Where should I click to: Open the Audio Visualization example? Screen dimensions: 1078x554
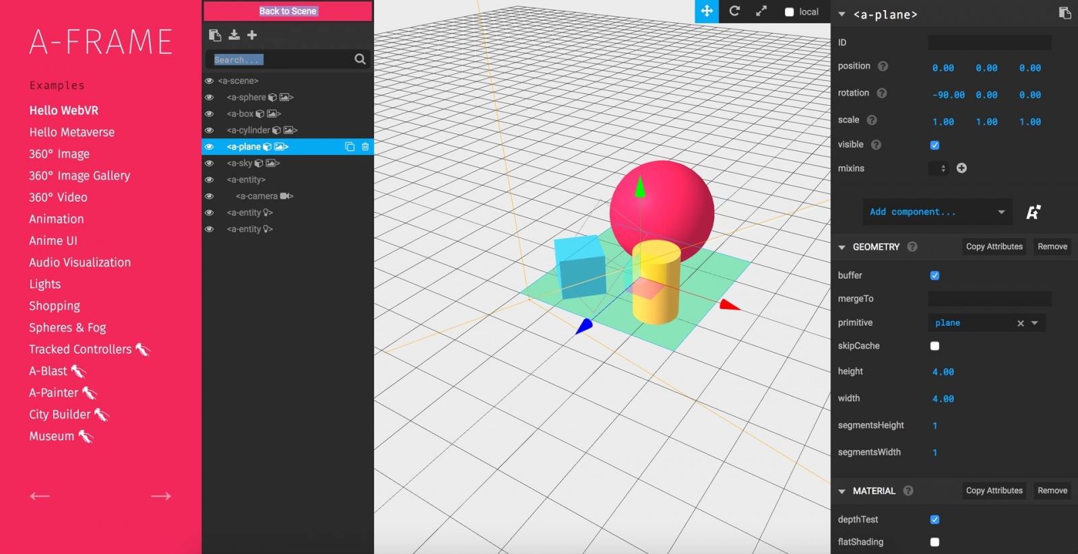point(80,263)
